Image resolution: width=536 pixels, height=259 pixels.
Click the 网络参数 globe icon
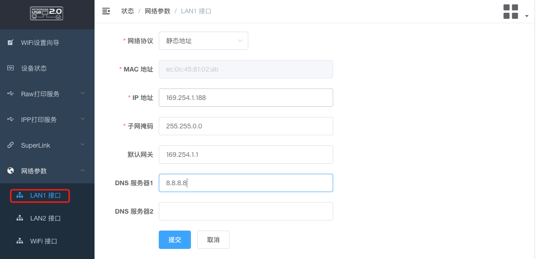(x=11, y=171)
